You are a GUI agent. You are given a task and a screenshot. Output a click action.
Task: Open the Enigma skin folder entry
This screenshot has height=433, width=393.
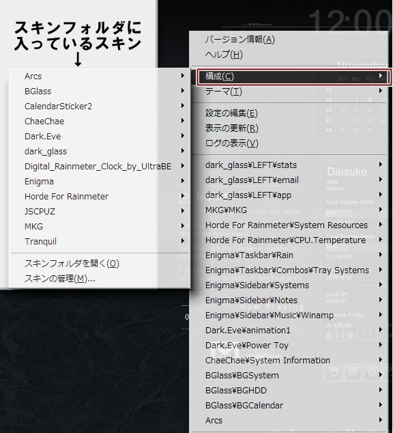coord(100,182)
